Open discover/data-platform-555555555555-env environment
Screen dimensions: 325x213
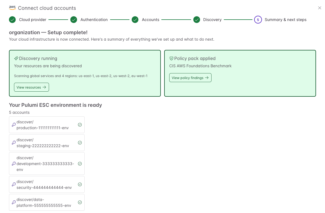[x=47, y=202]
